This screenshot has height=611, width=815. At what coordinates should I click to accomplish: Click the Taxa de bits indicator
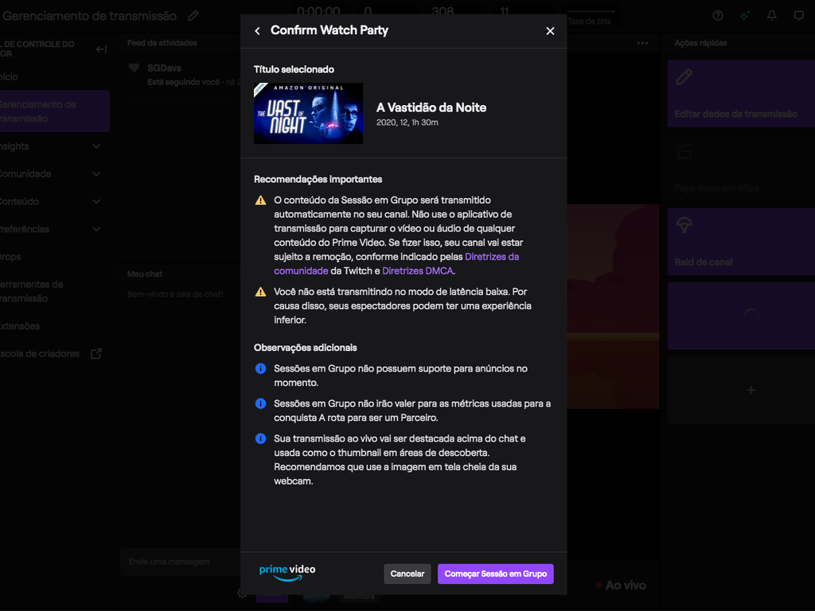tap(590, 16)
